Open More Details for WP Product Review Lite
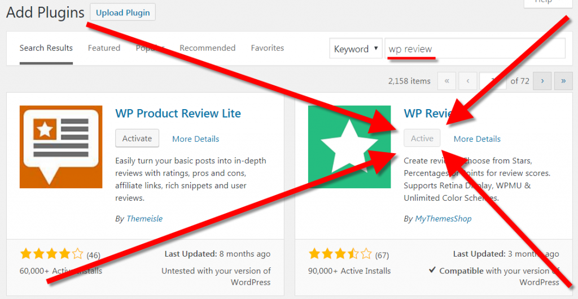The height and width of the screenshot is (299, 578). [195, 139]
